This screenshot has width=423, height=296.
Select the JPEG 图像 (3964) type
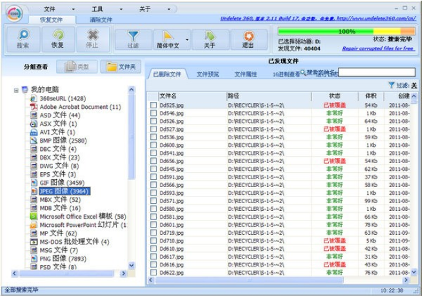tap(64, 191)
